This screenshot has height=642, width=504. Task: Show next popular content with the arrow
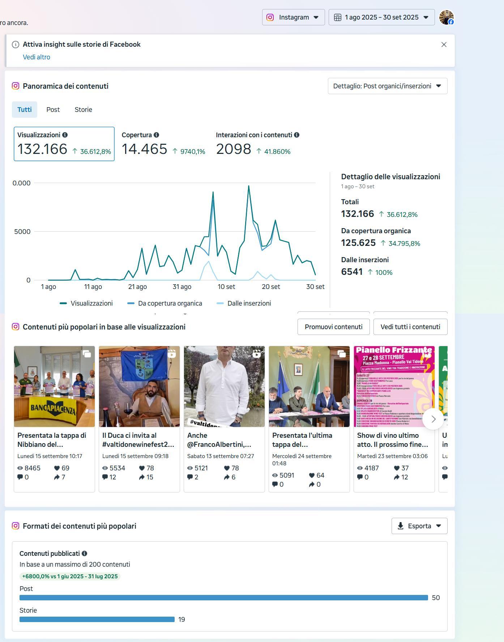coord(433,419)
